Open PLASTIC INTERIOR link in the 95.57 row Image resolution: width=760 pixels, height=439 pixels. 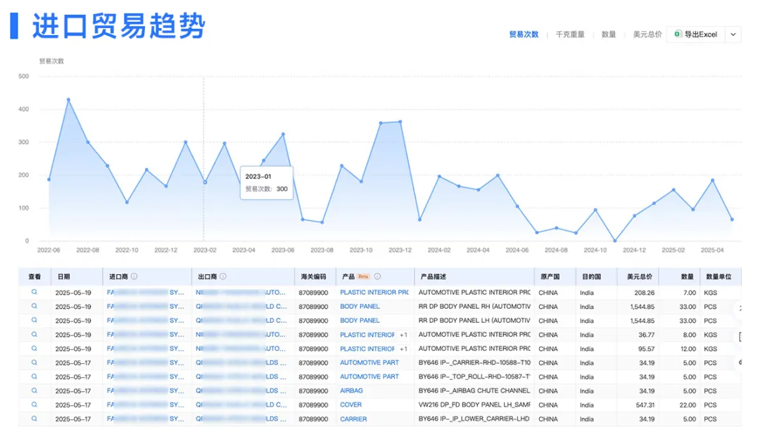pos(367,349)
